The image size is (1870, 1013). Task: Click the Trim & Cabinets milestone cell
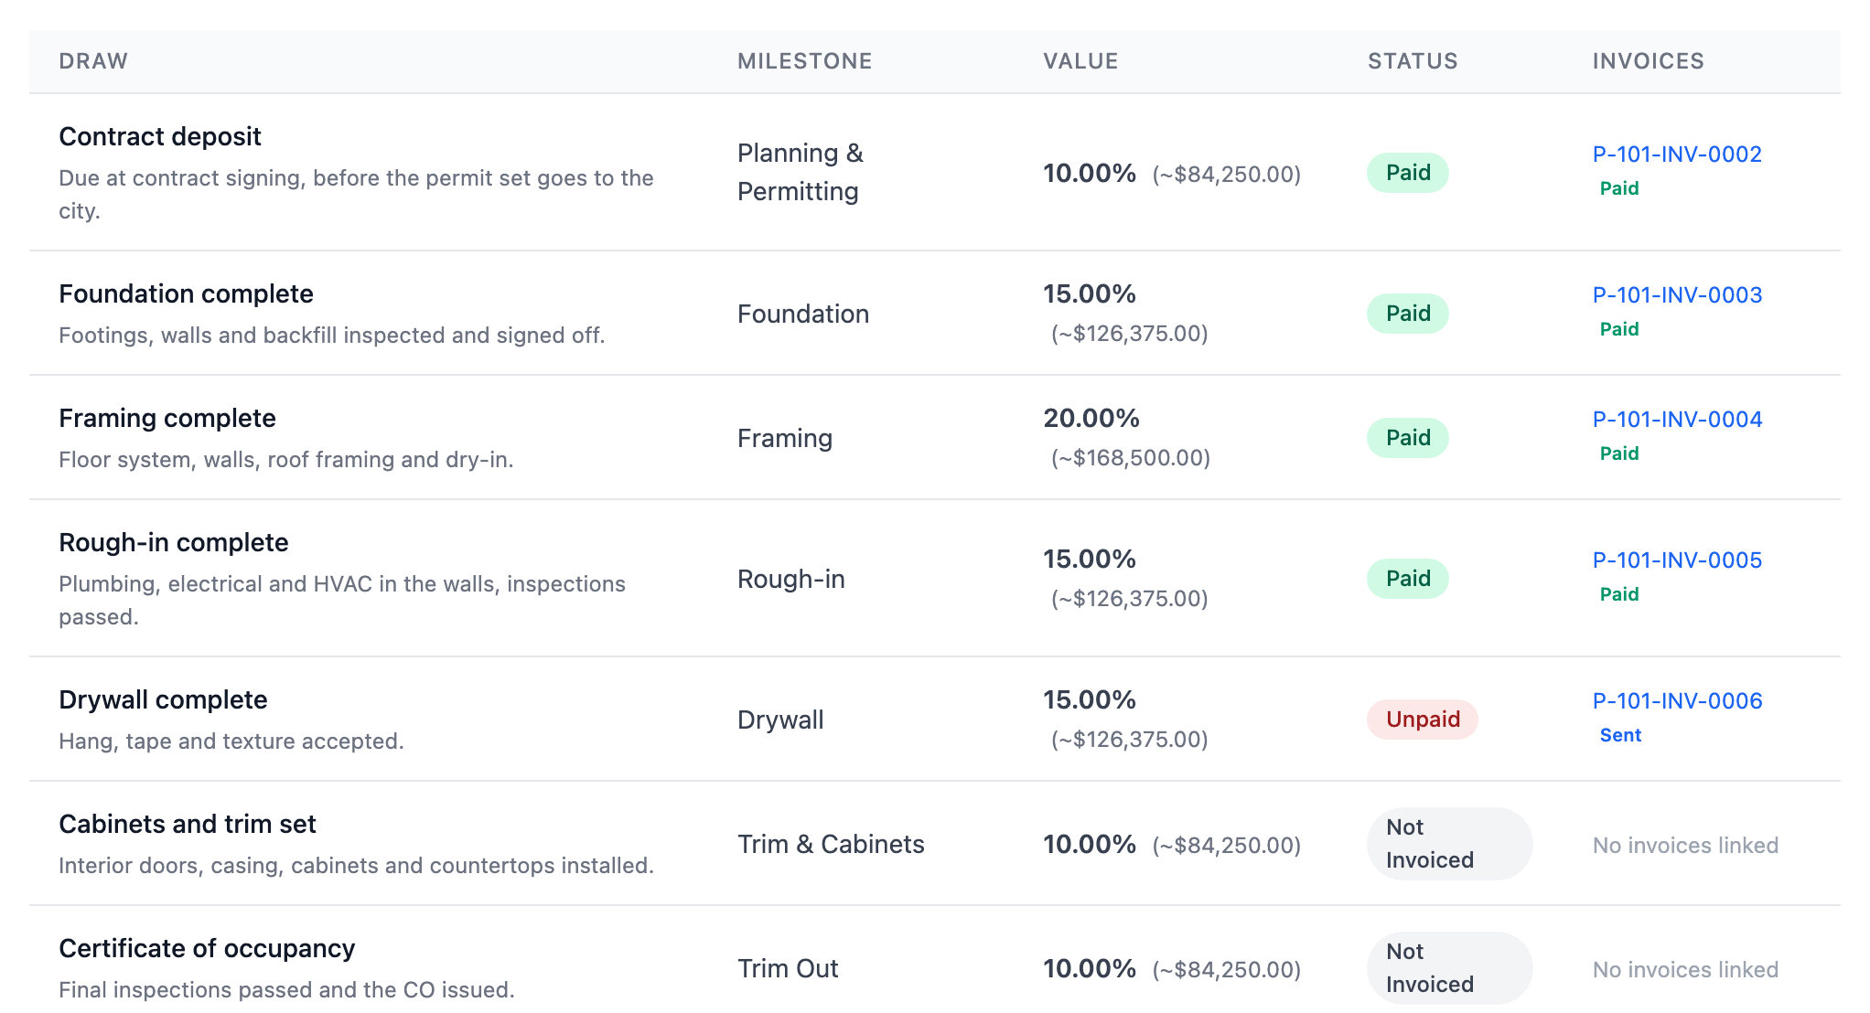tap(831, 844)
